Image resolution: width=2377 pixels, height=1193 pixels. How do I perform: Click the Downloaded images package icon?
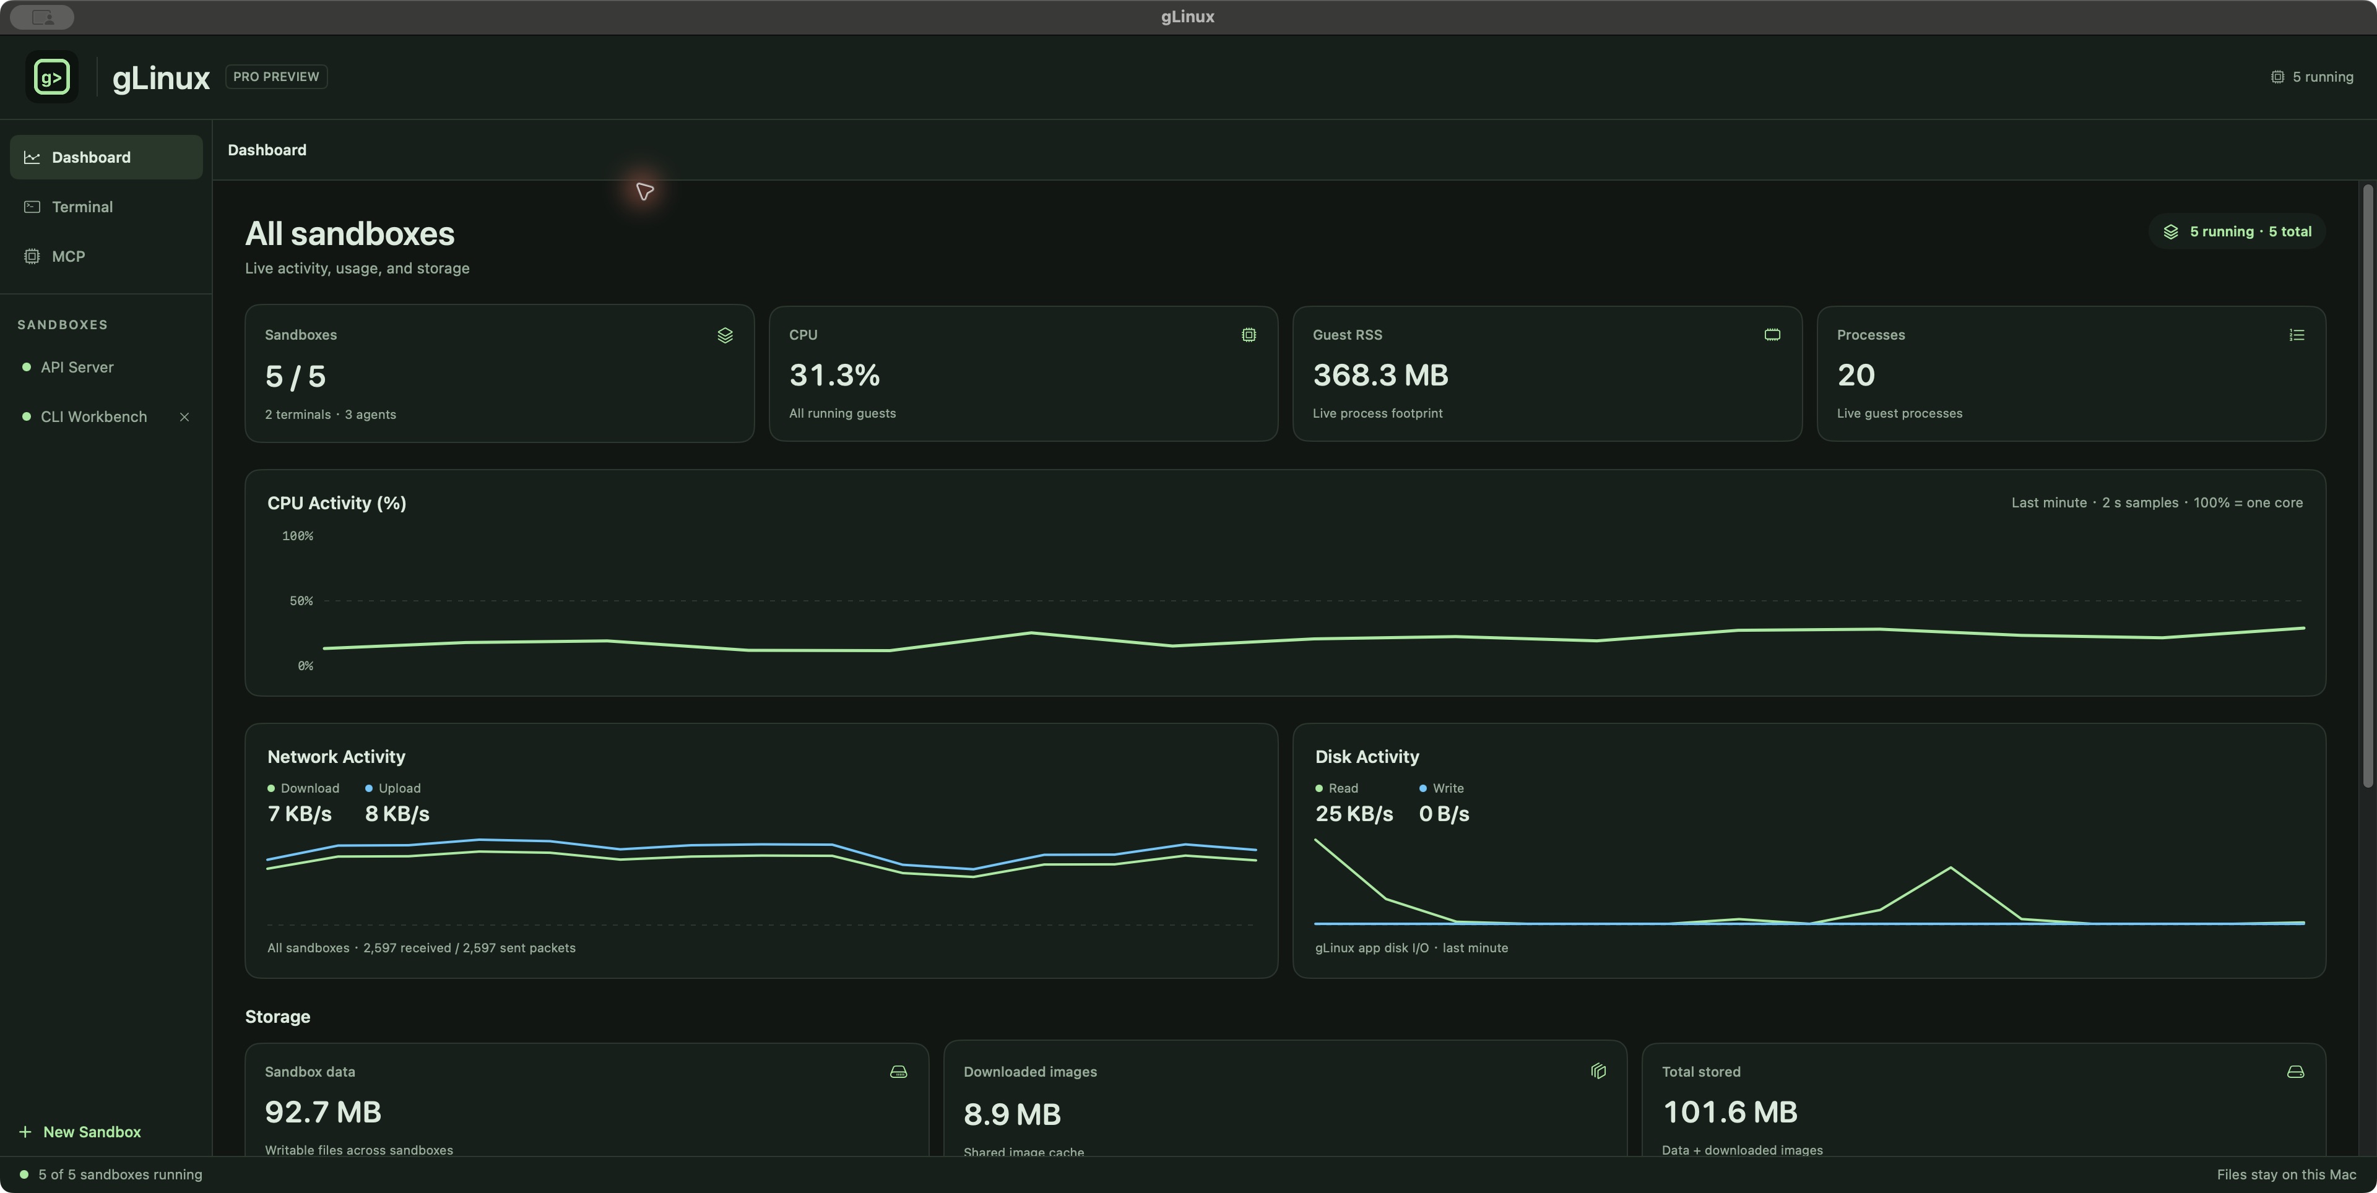click(1598, 1070)
